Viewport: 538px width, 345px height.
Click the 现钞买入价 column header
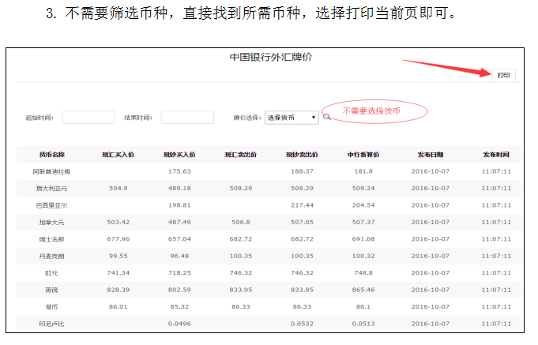coord(179,154)
